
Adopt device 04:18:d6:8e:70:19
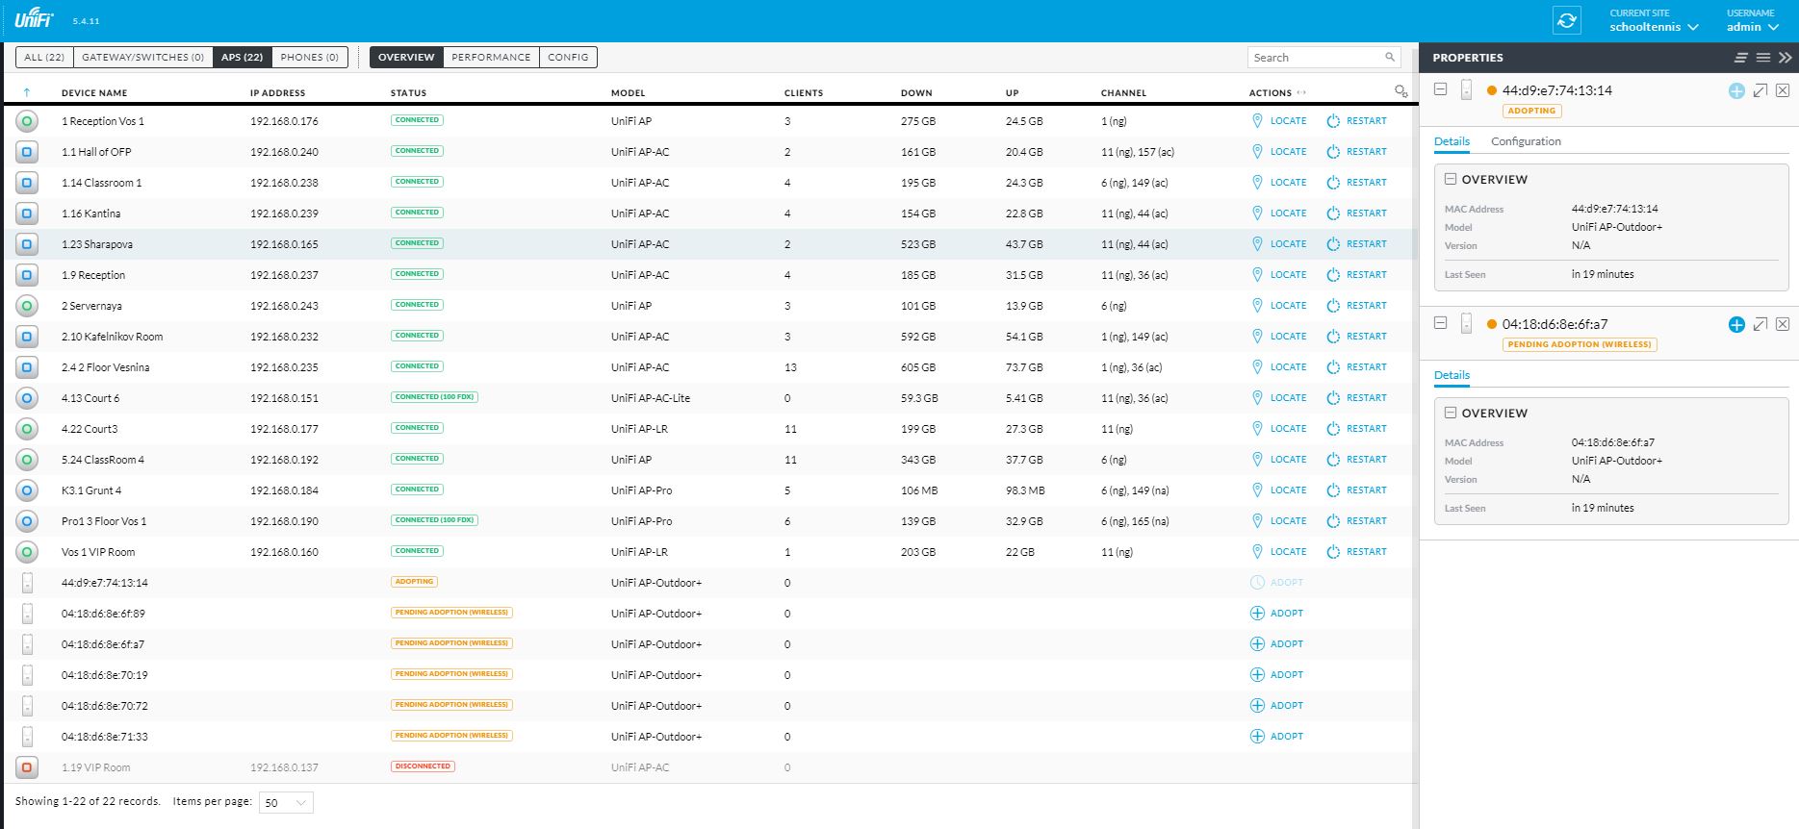[1276, 675]
